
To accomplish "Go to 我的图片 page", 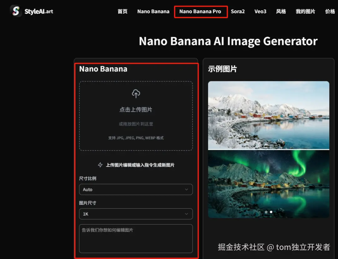I will pyautogui.click(x=305, y=11).
